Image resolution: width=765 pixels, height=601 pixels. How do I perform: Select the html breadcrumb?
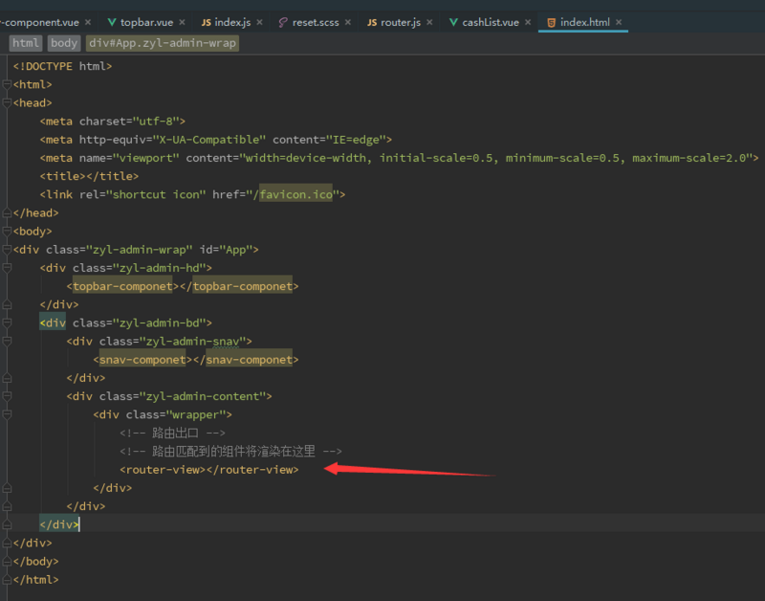point(26,43)
